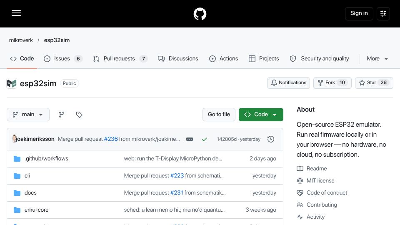Viewport: 400px width, 225px height.
Task: Click the Activity pulse icon
Action: click(x=300, y=217)
